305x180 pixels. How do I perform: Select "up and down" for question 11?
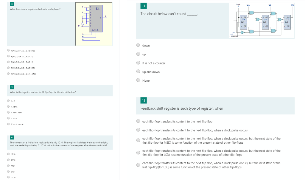pos(138,71)
